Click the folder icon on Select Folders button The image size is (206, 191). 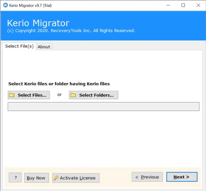tap(73, 95)
